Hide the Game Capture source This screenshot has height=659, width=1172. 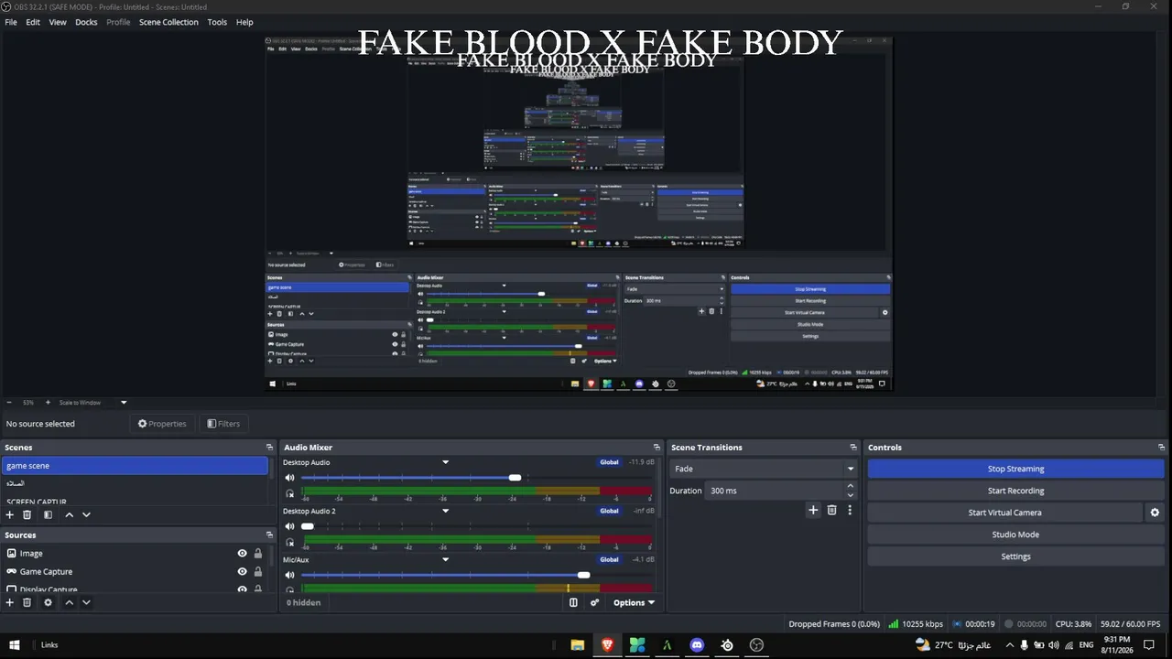pos(243,572)
